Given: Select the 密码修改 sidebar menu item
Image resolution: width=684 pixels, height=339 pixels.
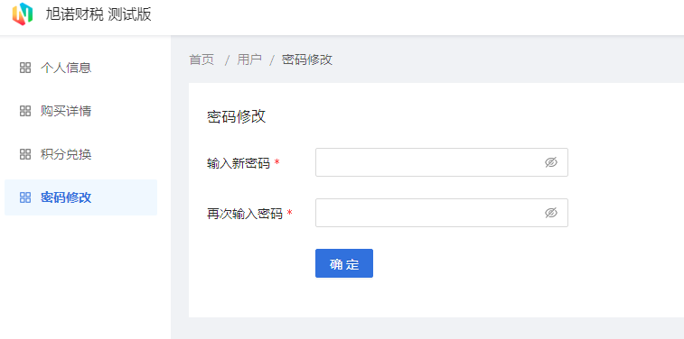Looking at the screenshot, I should (x=80, y=197).
